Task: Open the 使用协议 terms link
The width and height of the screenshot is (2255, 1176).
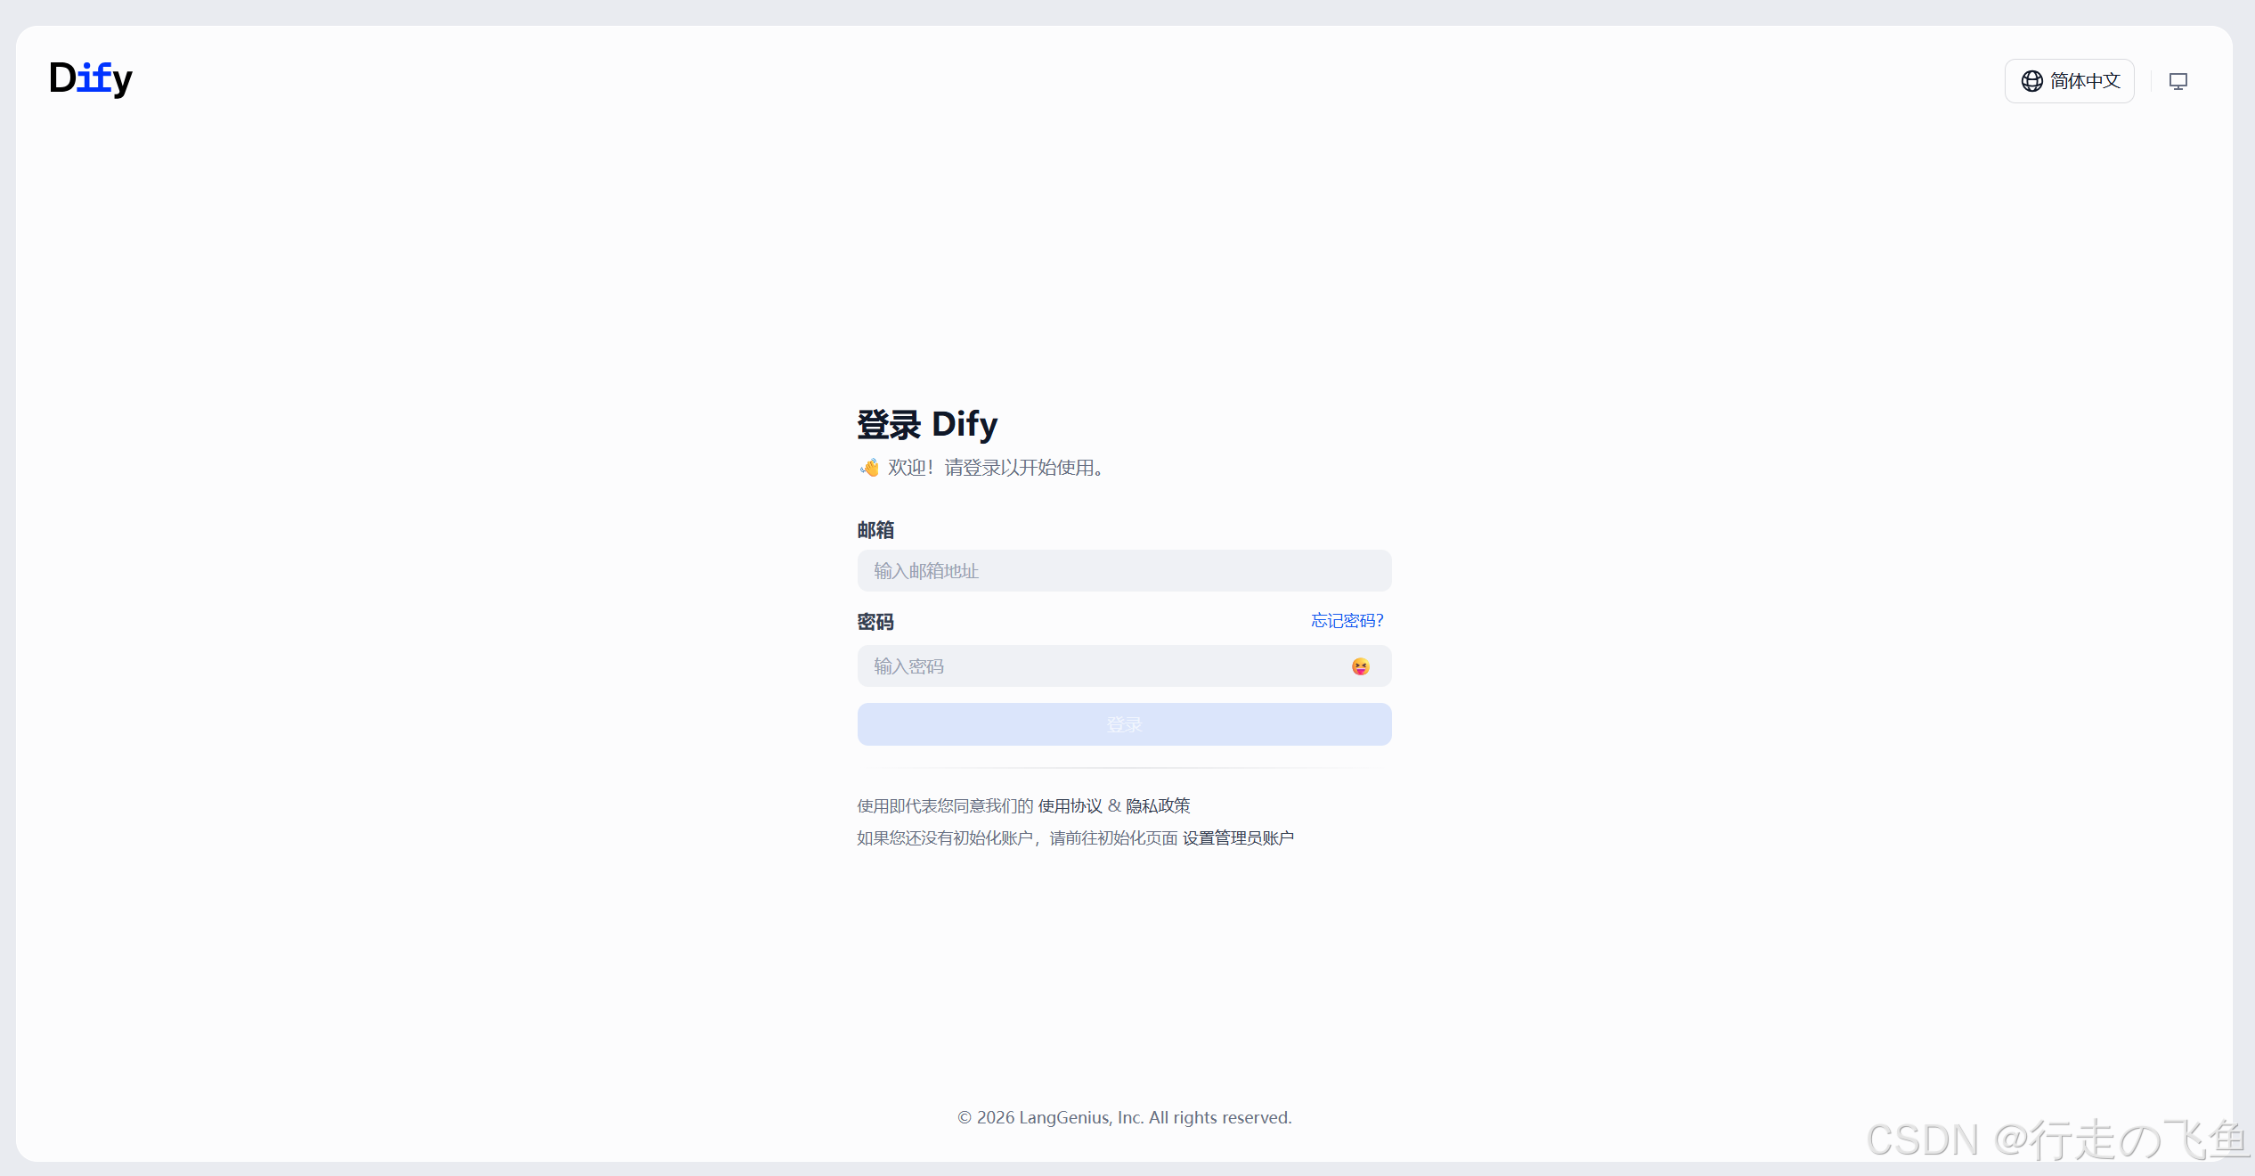Action: point(1070,805)
